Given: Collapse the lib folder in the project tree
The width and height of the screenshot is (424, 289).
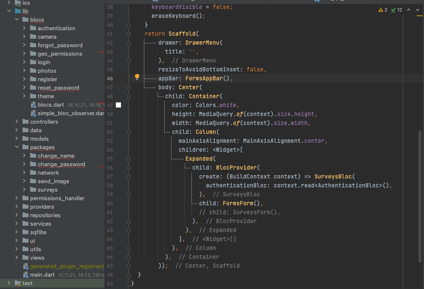Looking at the screenshot, I should 8,11.
